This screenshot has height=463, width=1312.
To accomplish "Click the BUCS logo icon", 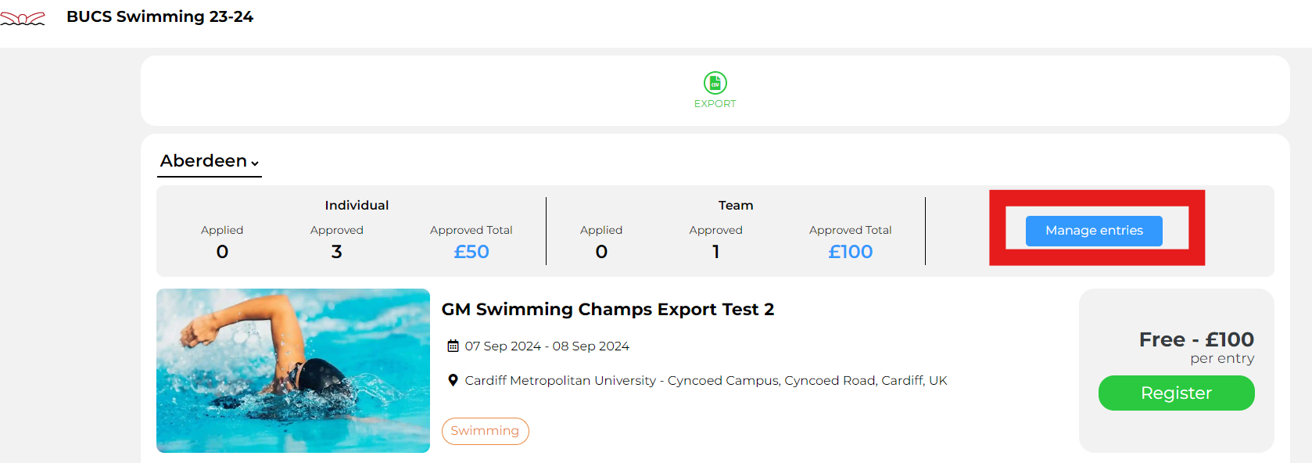I will pos(23,18).
